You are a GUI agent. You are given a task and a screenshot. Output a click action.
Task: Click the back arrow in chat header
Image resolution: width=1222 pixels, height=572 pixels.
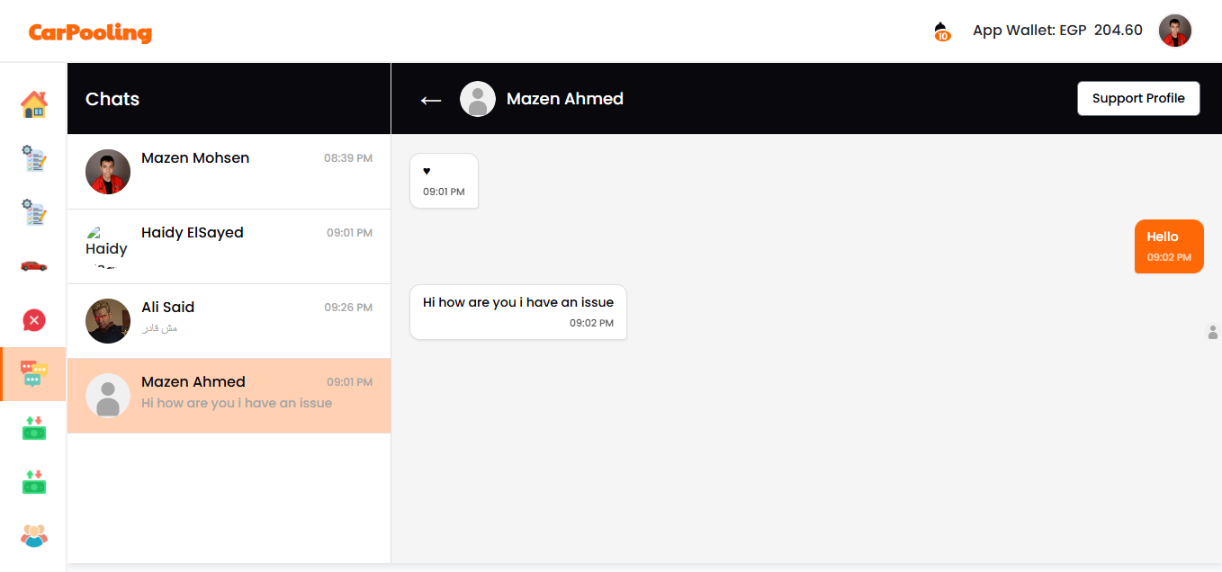point(431,100)
